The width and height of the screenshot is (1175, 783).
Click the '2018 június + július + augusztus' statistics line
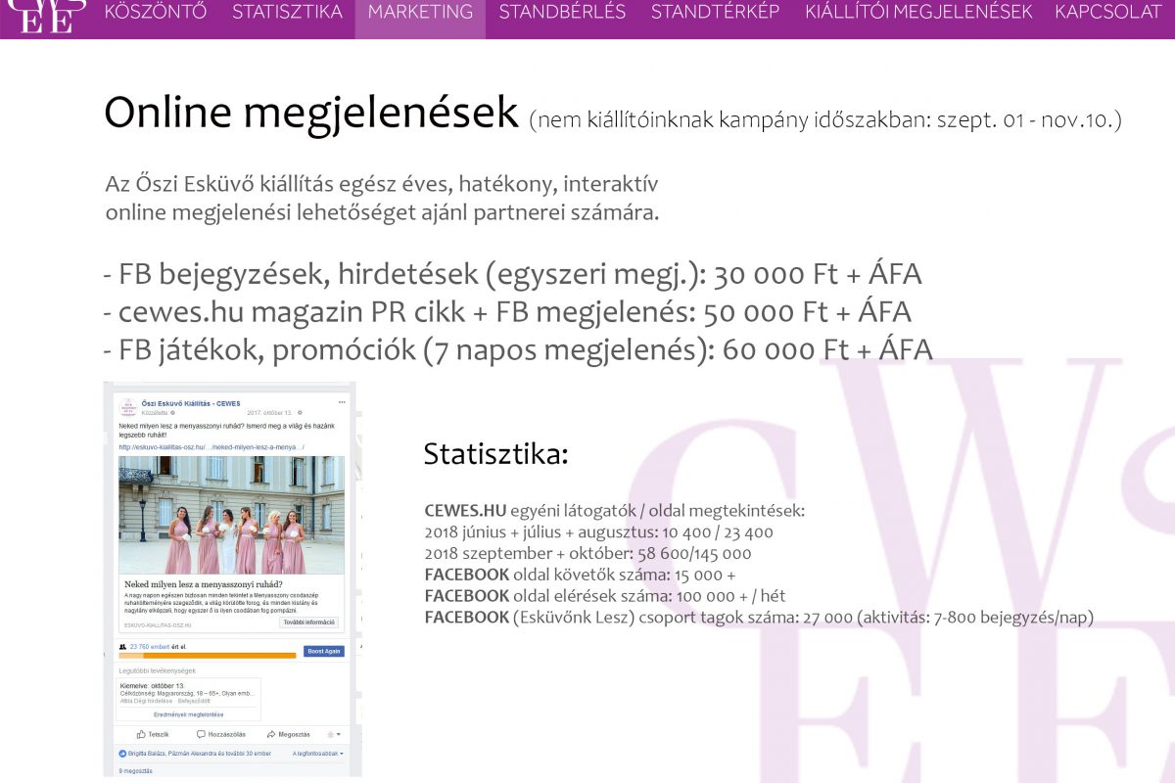(599, 532)
